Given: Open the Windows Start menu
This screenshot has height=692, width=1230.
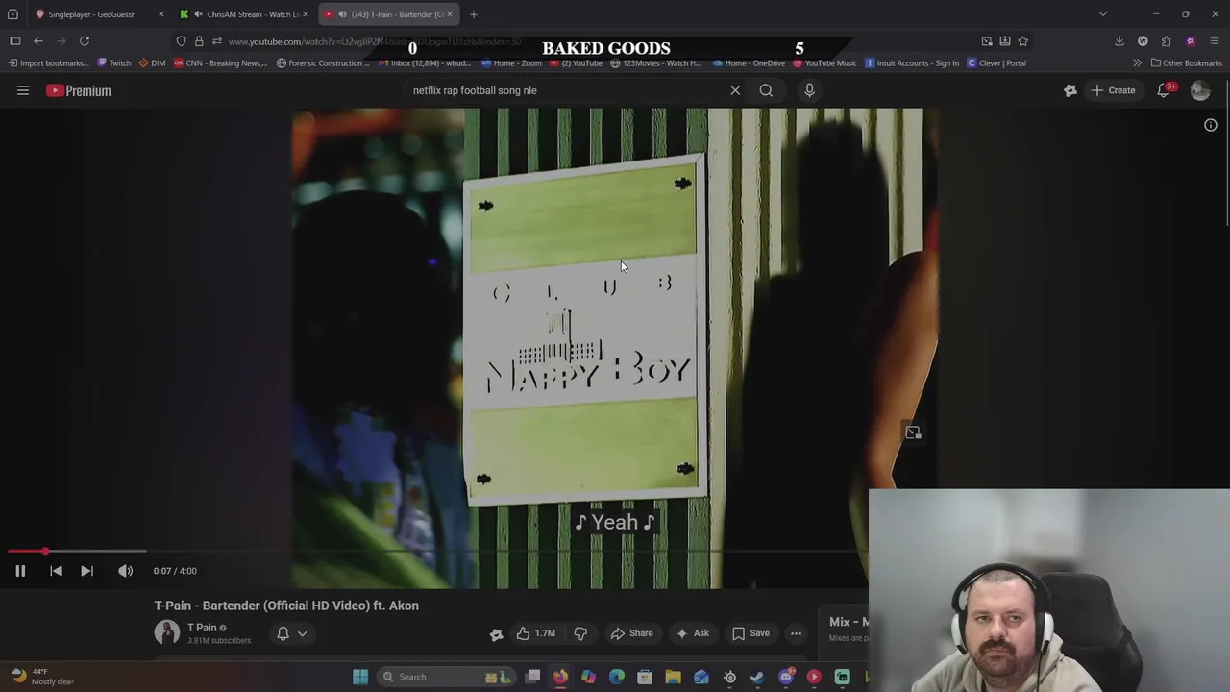Looking at the screenshot, I should [x=360, y=677].
